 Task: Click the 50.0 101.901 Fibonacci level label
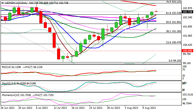coord(173,22)
